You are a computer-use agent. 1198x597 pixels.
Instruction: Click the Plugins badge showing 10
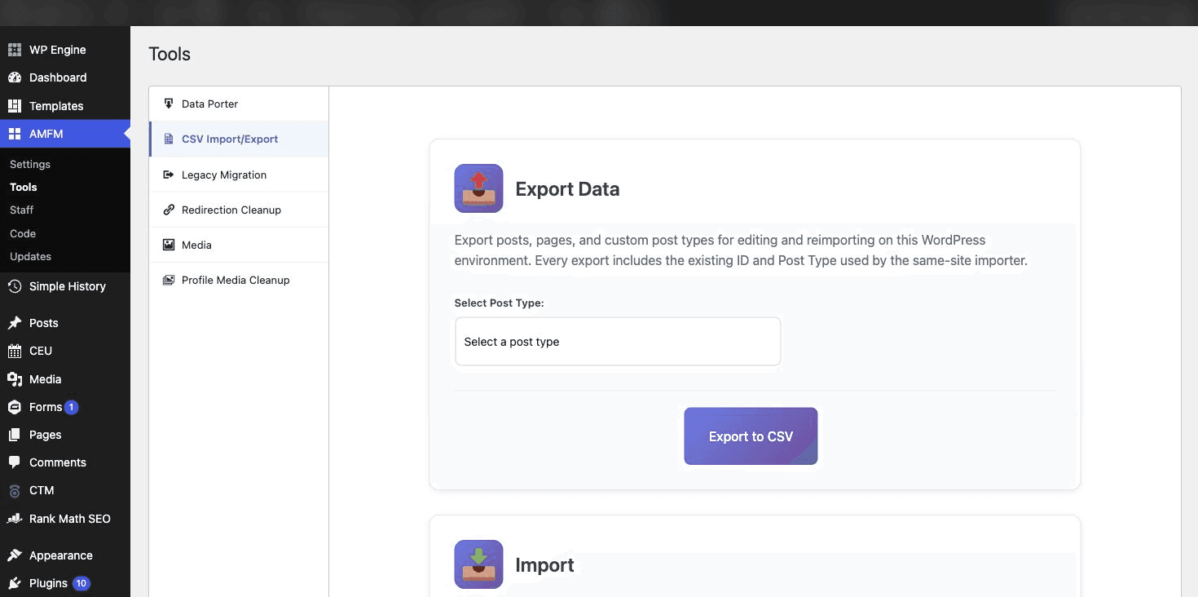click(81, 583)
